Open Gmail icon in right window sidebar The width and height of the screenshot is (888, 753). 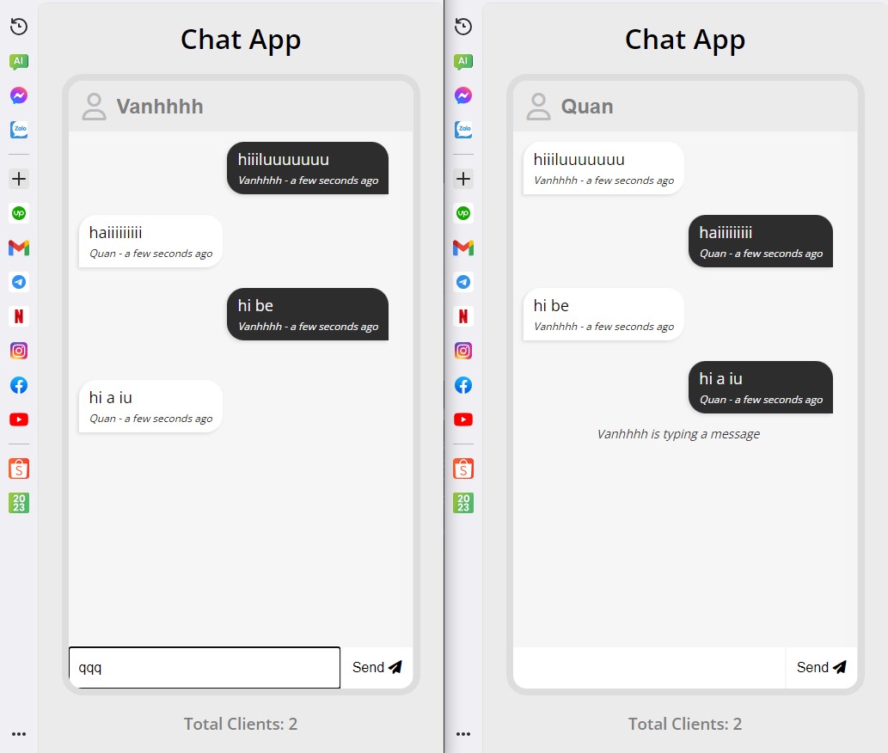point(463,248)
